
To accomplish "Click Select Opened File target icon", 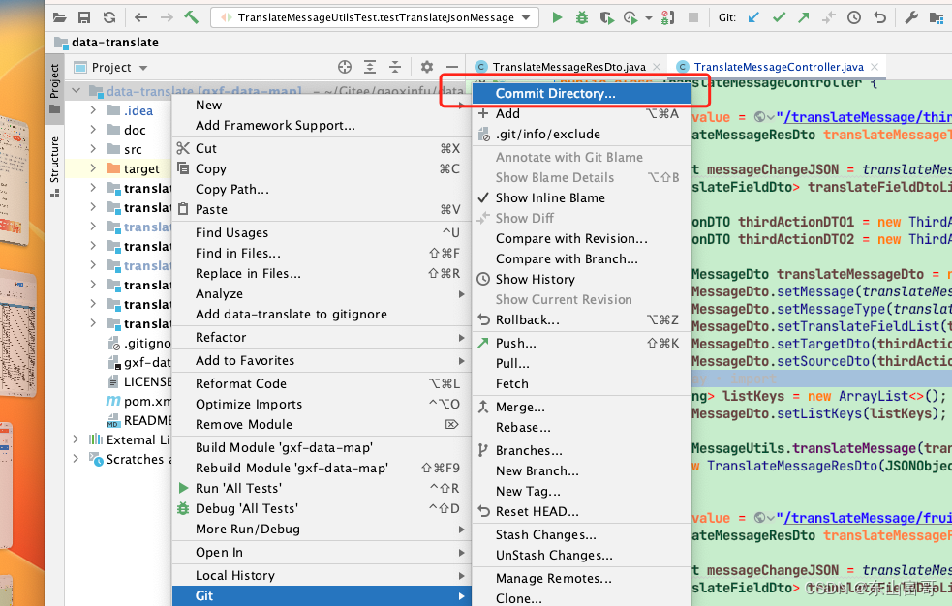I will [345, 67].
